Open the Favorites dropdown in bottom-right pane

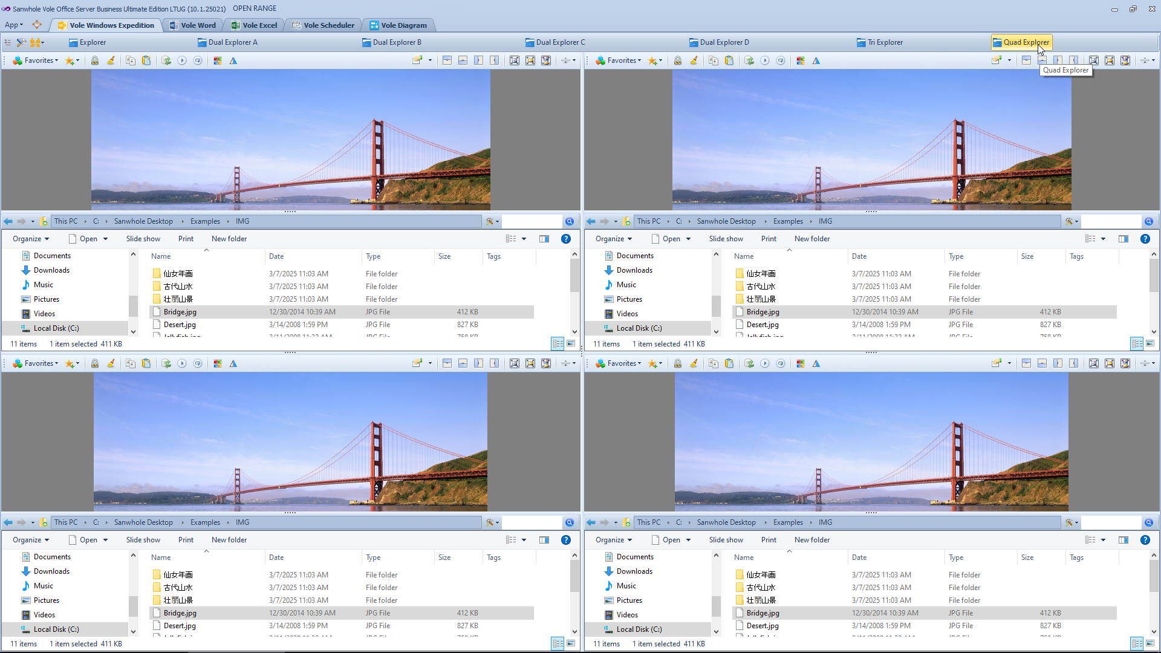619,363
